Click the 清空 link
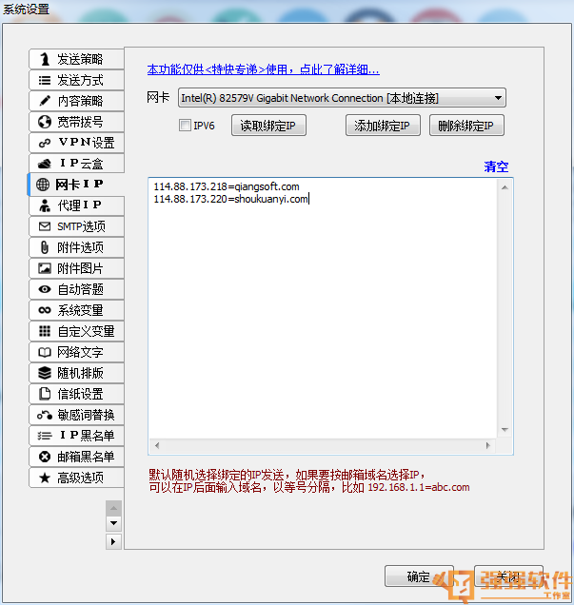This screenshot has height=605, width=574. pos(496,166)
